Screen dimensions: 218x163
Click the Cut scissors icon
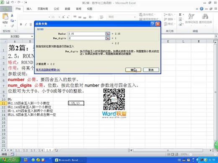tap(12, 15)
